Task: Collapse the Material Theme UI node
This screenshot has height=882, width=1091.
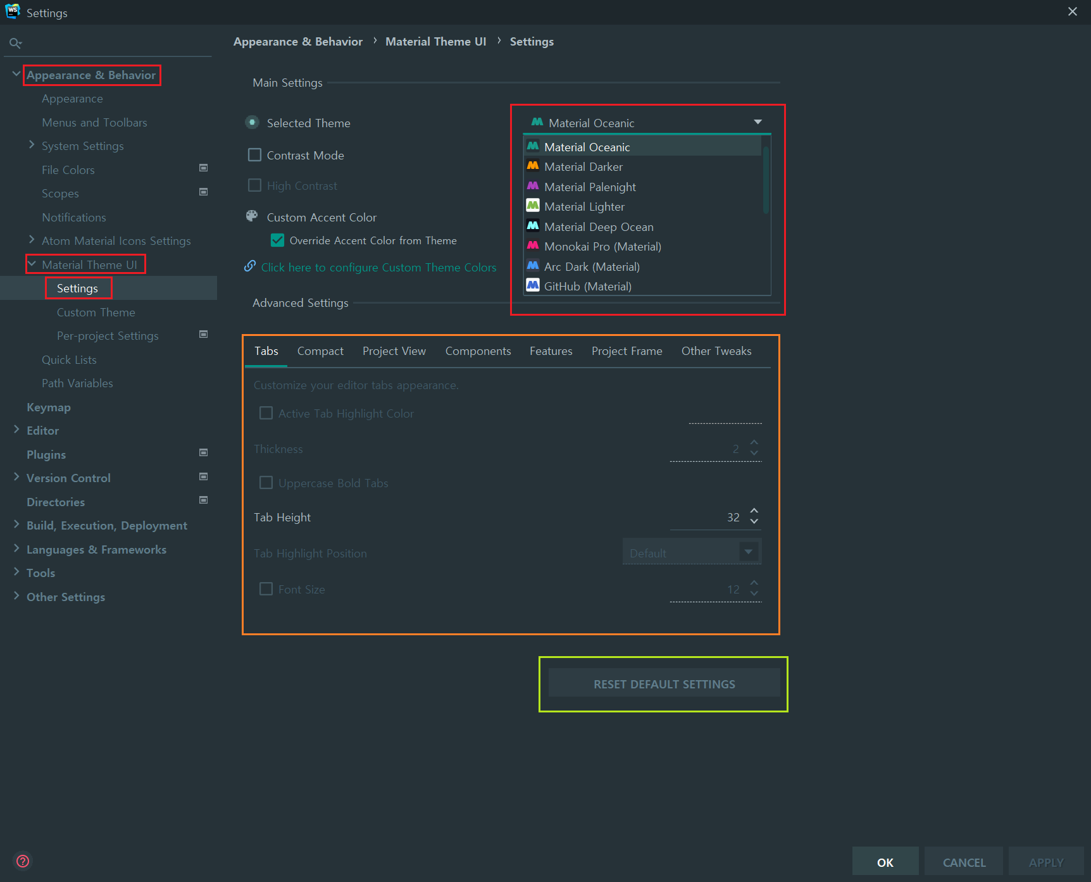Action: click(32, 264)
